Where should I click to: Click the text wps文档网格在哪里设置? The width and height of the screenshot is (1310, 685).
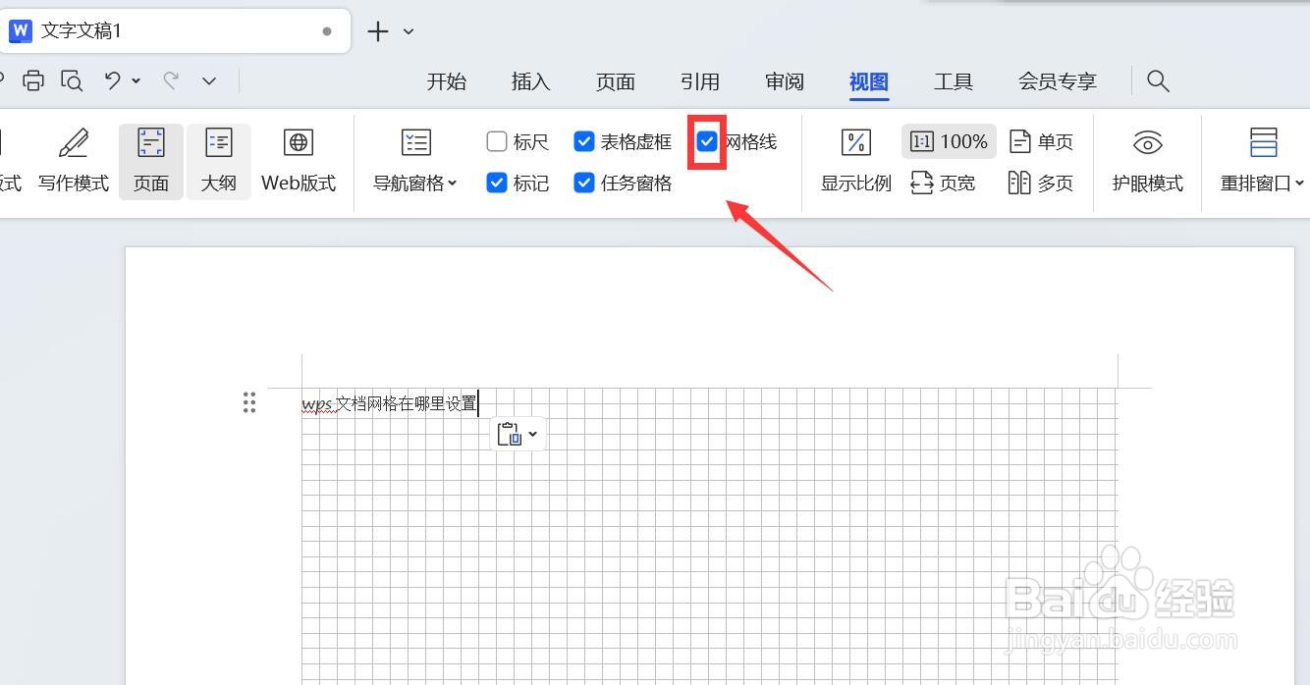(390, 403)
